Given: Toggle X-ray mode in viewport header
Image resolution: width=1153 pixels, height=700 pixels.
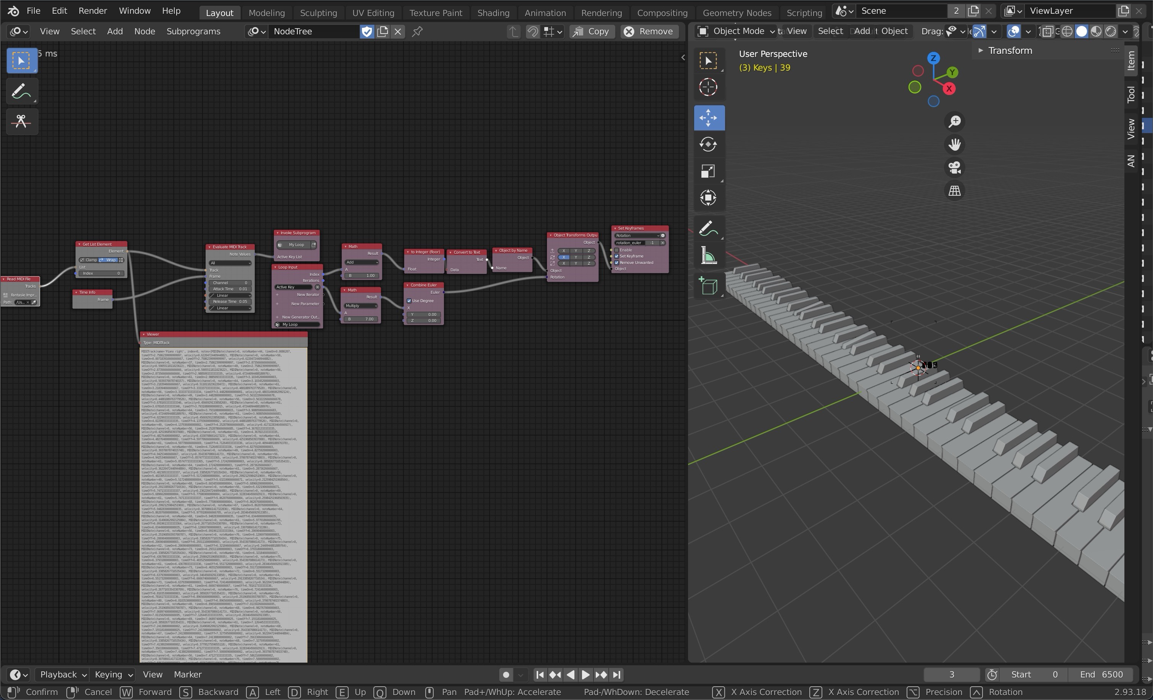Looking at the screenshot, I should click(1048, 31).
